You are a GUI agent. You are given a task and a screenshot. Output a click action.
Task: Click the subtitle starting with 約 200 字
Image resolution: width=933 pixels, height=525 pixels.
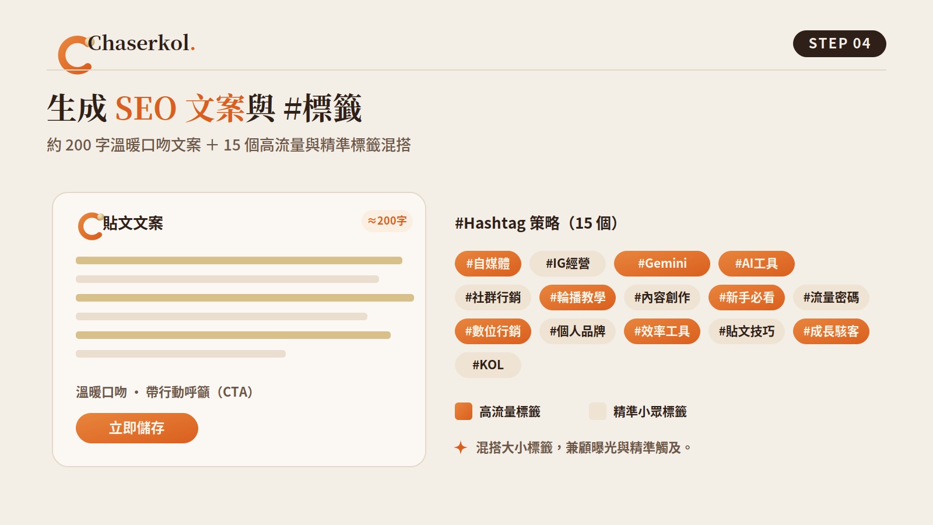[x=229, y=145]
